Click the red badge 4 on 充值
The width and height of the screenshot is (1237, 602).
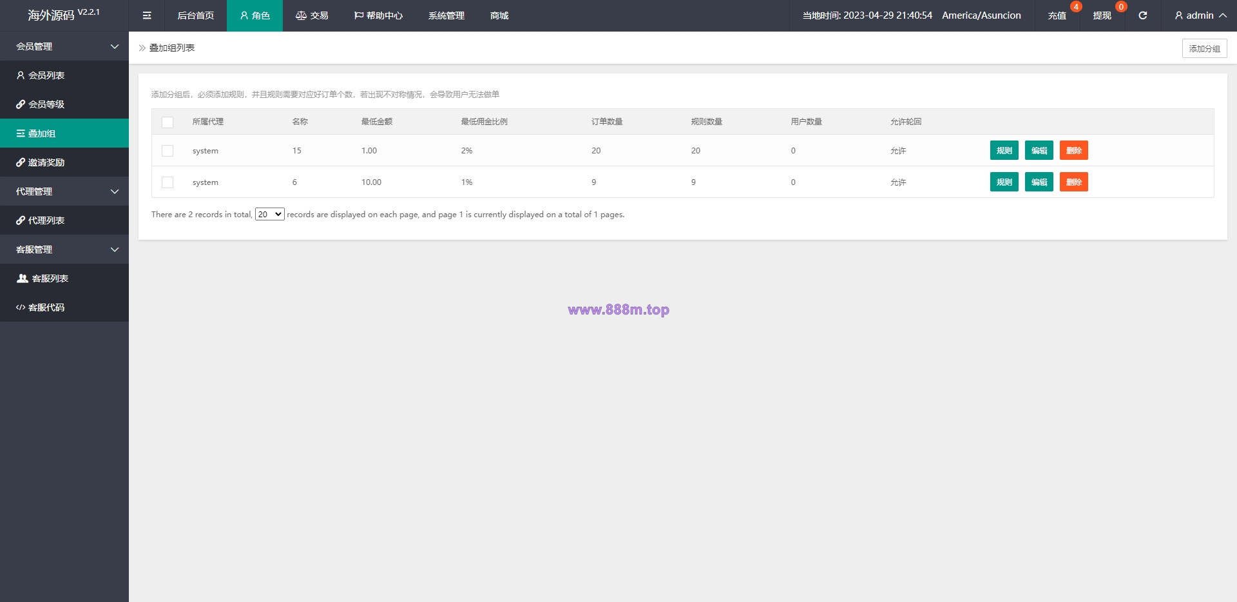[1075, 6]
